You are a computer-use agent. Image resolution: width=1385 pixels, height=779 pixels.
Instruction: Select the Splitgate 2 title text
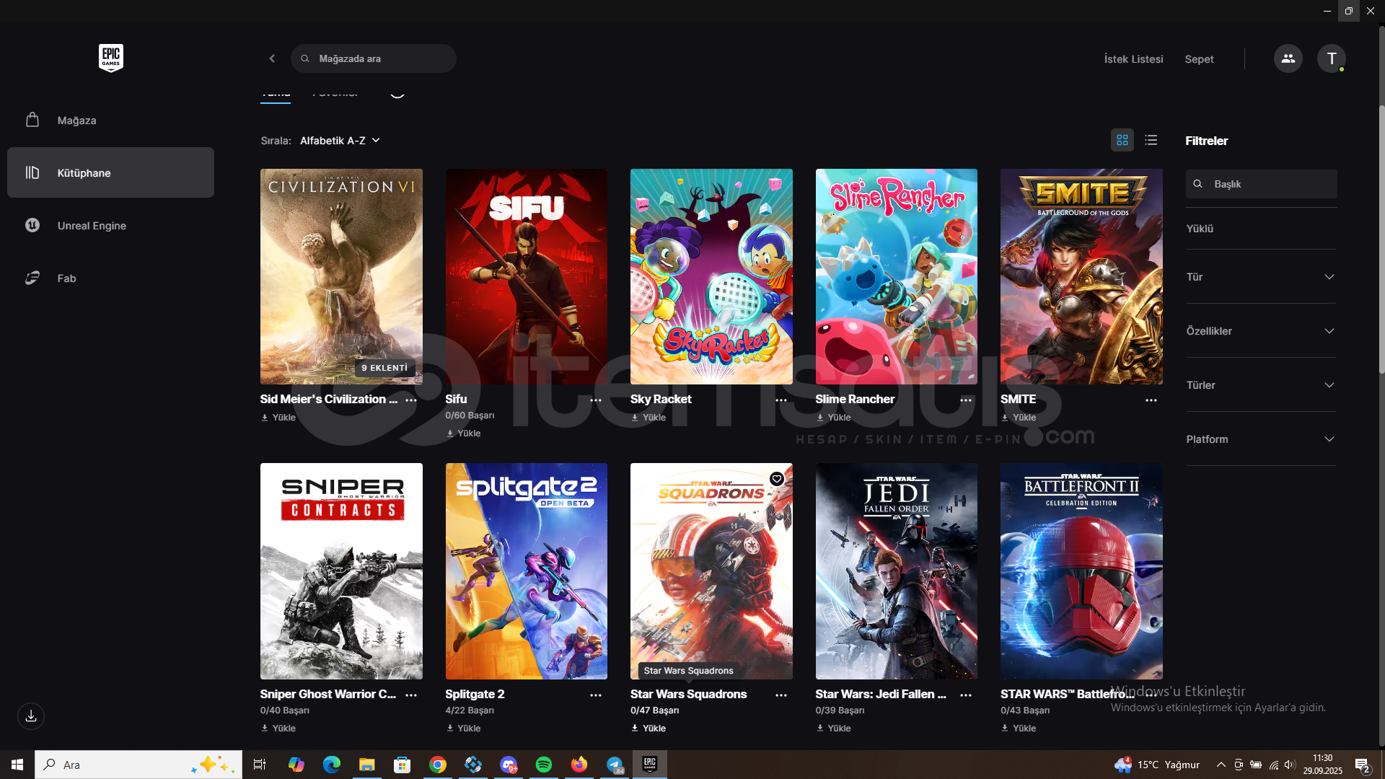pyautogui.click(x=475, y=694)
